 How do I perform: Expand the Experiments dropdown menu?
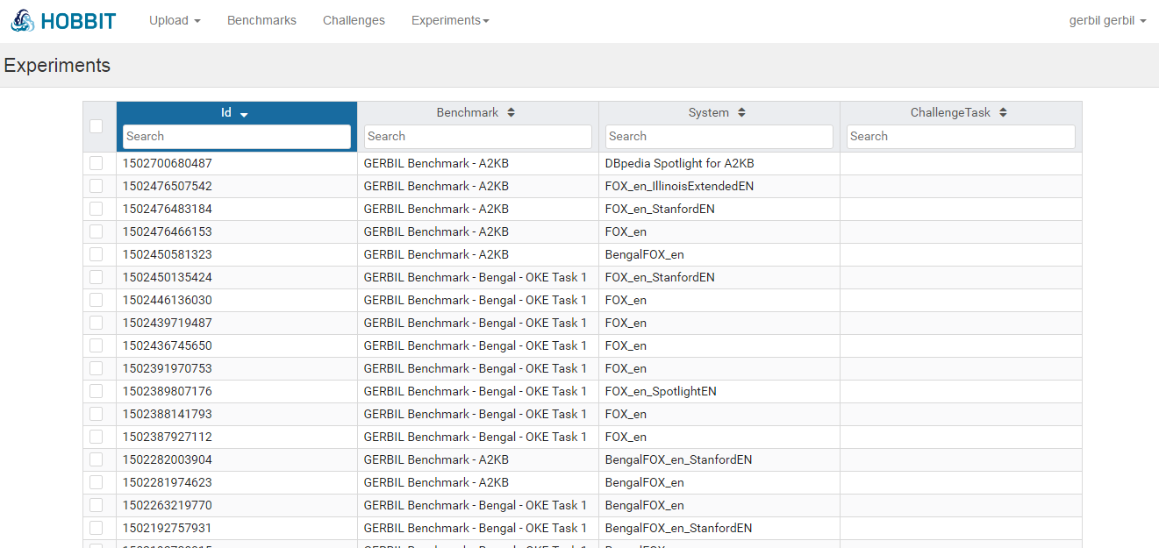click(450, 20)
